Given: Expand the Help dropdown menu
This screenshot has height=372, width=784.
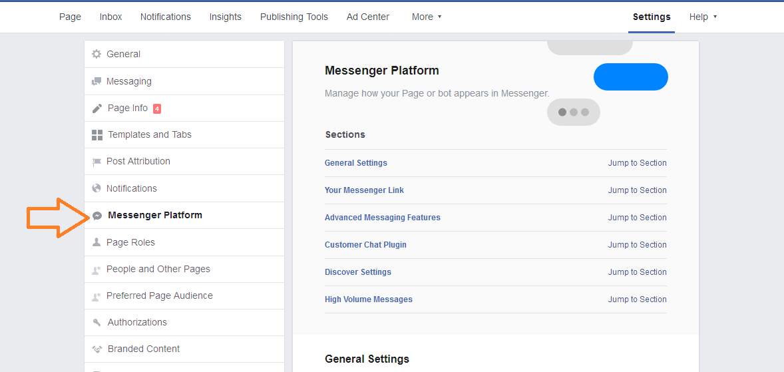Looking at the screenshot, I should click(703, 17).
